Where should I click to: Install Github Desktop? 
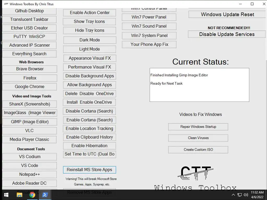coord(29,11)
